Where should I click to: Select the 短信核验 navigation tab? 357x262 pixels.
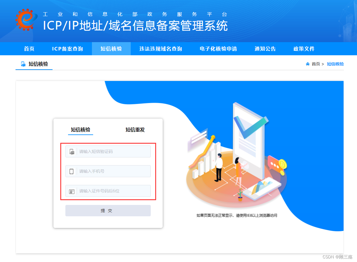point(111,49)
